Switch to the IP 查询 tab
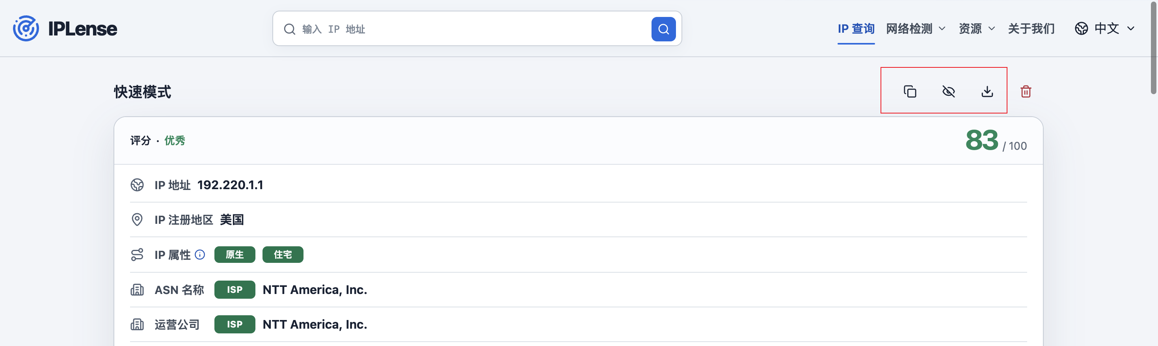Viewport: 1158px width, 346px height. (855, 29)
